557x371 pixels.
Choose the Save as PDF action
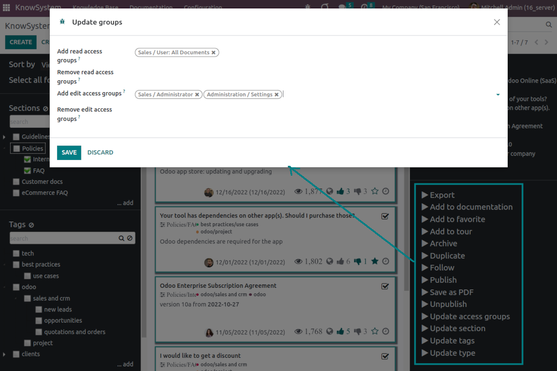click(451, 292)
